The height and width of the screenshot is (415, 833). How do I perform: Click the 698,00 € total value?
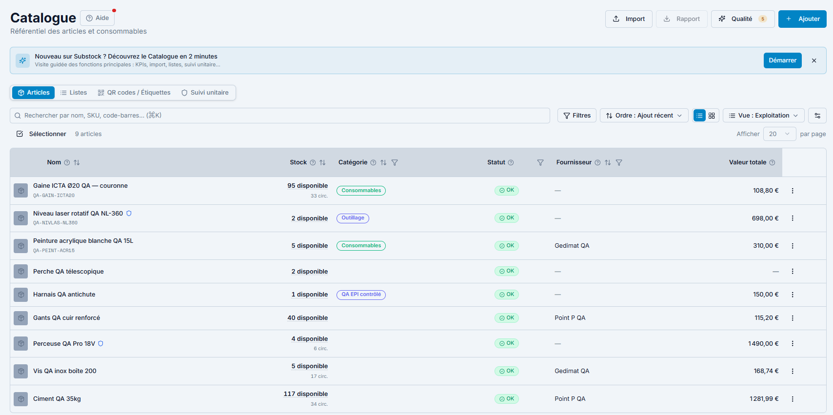point(765,218)
